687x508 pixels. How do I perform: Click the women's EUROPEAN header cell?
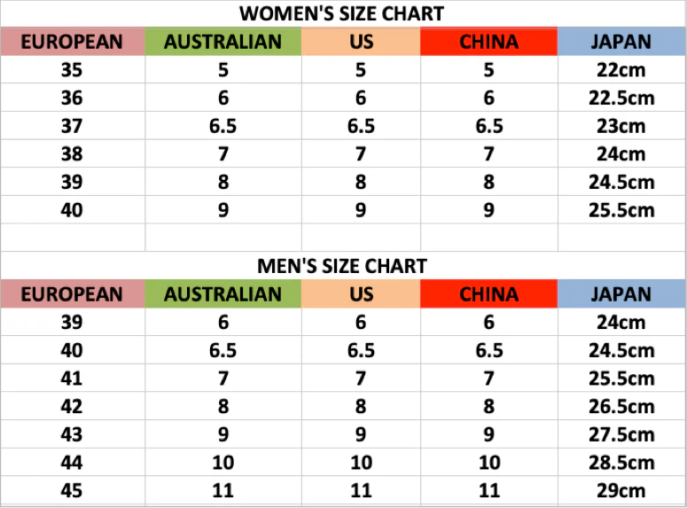[x=73, y=42]
